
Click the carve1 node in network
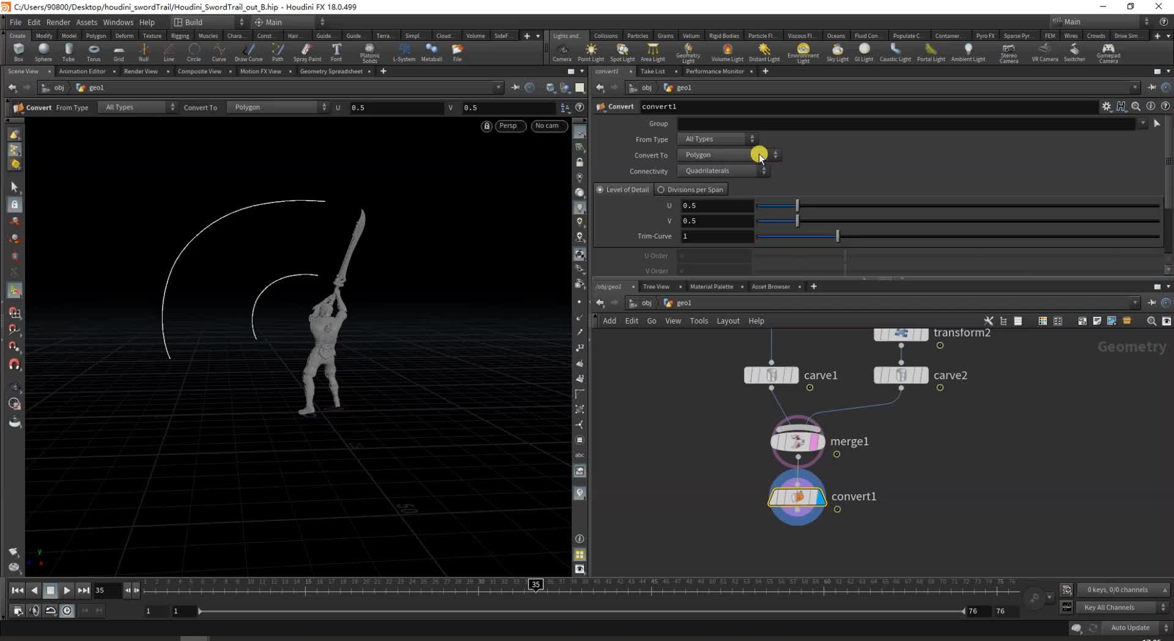[x=771, y=375]
